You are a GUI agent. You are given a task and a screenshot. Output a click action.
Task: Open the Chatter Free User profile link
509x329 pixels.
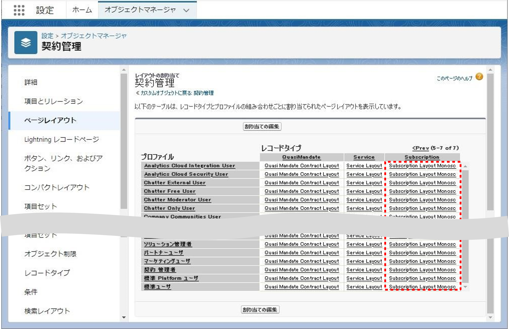(169, 191)
